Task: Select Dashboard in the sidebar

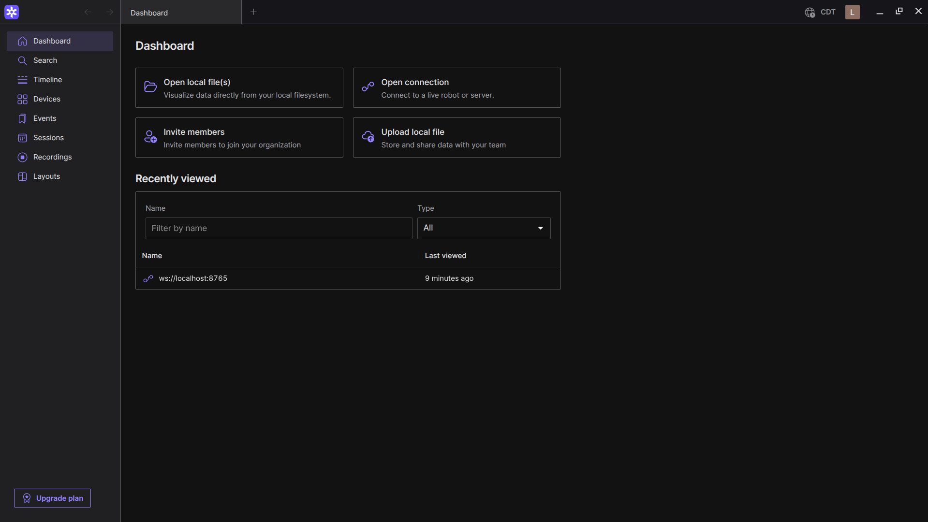Action: 60,41
